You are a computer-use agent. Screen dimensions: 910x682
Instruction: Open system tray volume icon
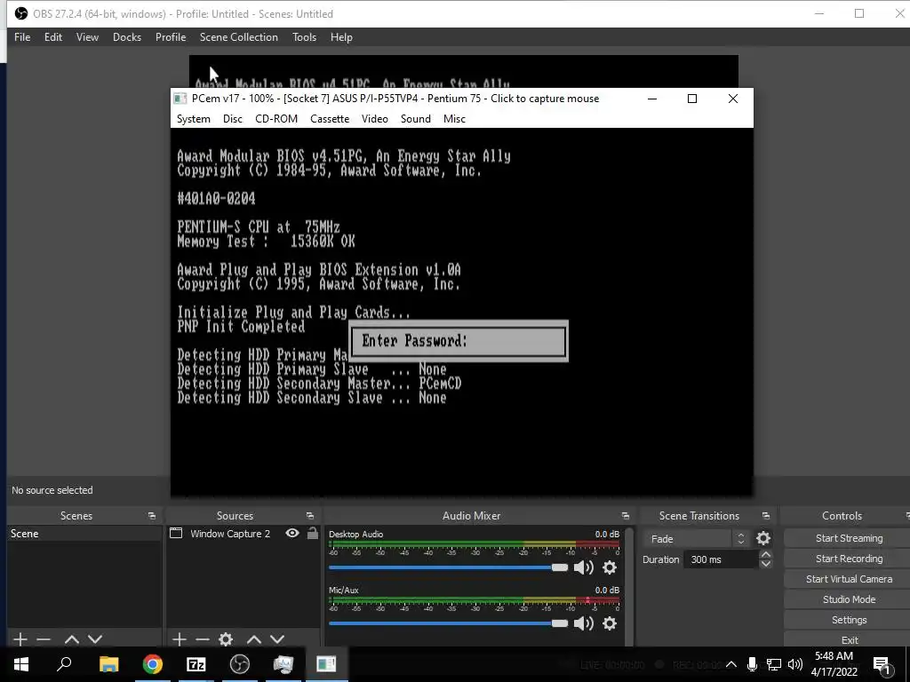[795, 664]
